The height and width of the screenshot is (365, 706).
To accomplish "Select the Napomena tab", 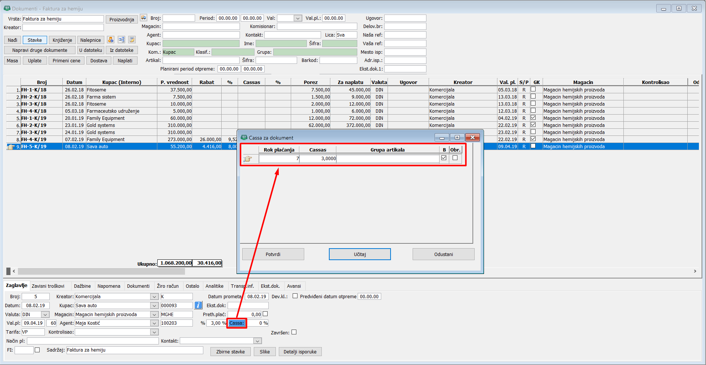I will point(109,286).
